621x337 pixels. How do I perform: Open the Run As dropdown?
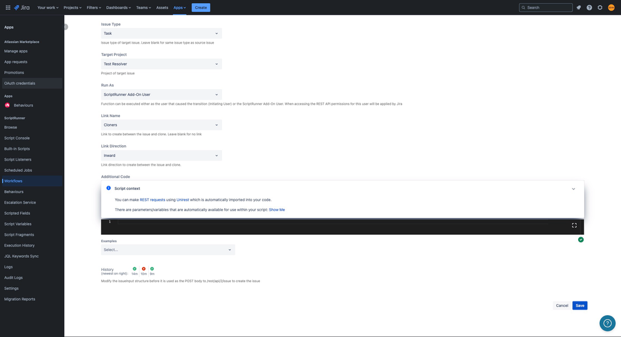pos(161,94)
